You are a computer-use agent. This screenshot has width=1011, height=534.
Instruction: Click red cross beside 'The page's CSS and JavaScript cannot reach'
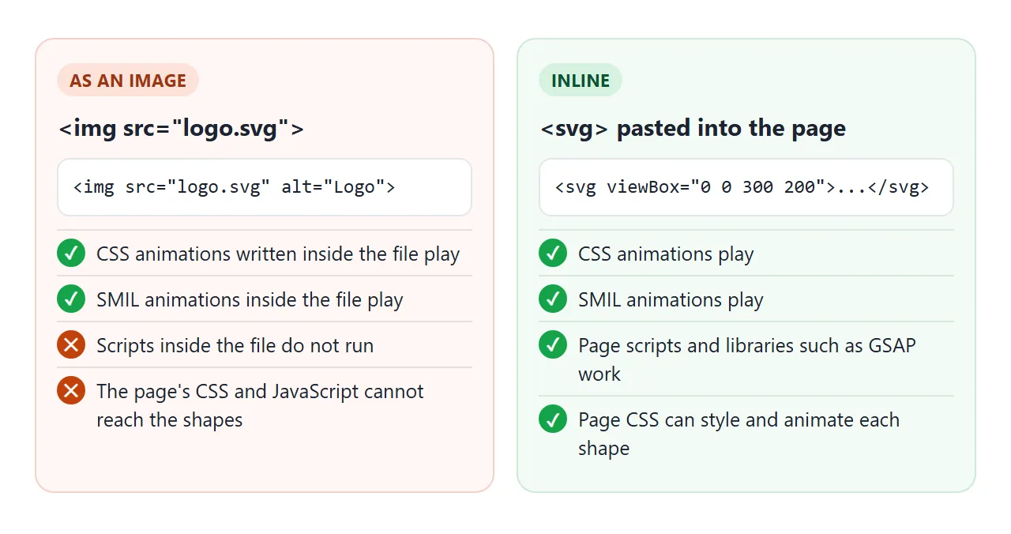[x=71, y=391]
